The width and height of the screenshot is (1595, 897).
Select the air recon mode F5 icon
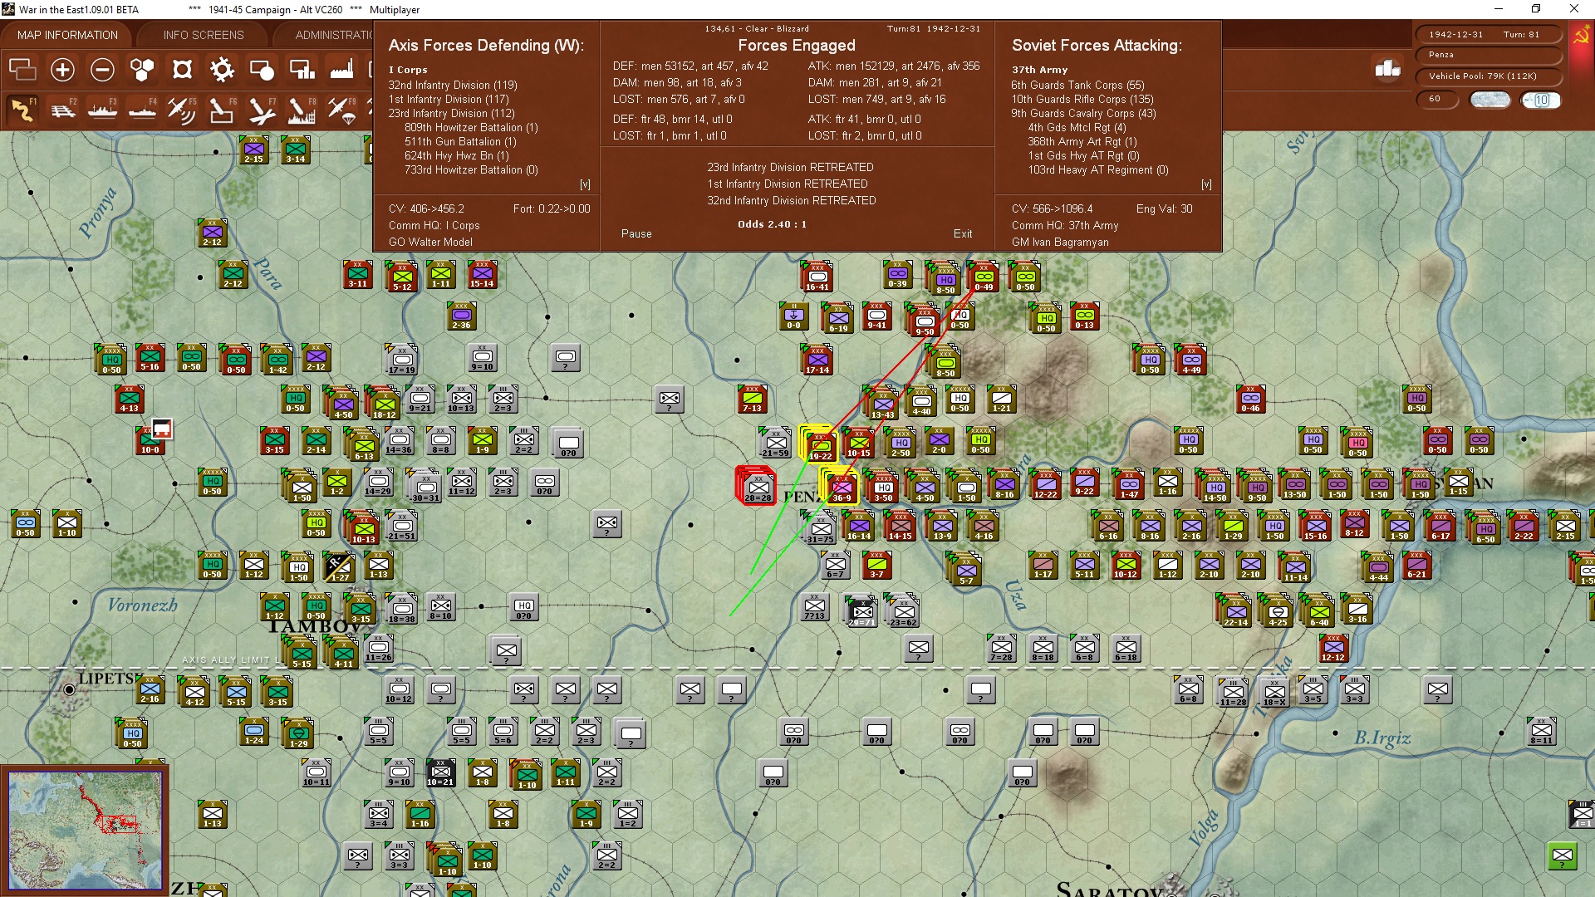pyautogui.click(x=181, y=110)
